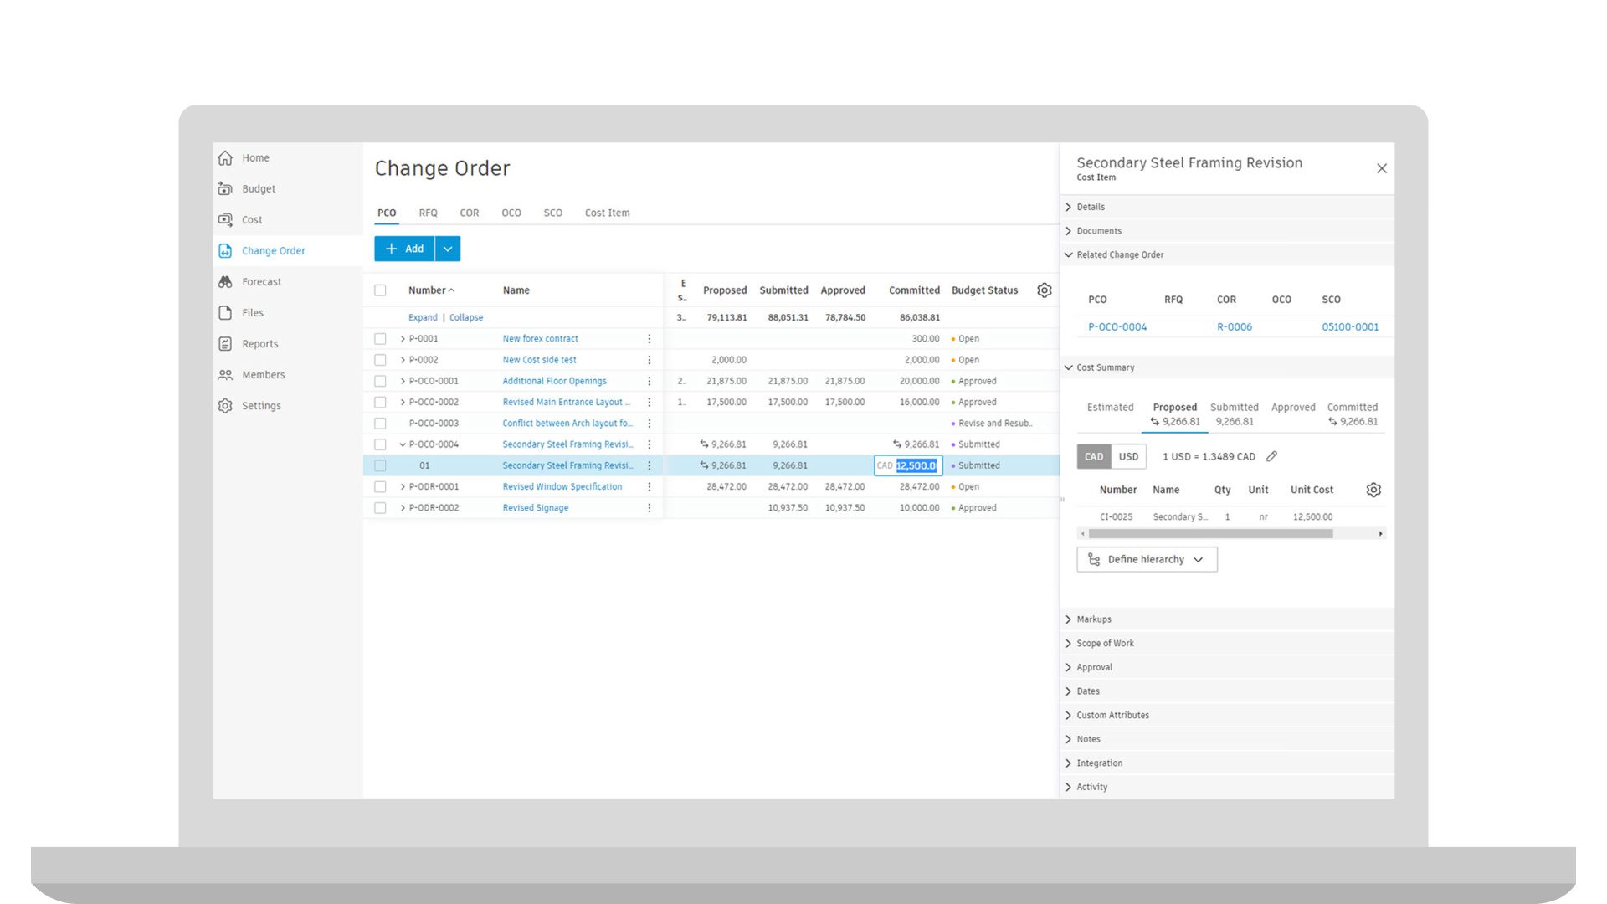Open the Reports icon in the sidebar
1607x904 pixels.
[225, 344]
